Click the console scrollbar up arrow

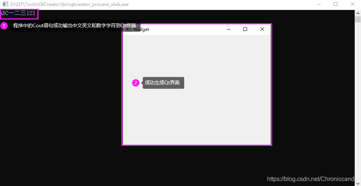pos(358,13)
